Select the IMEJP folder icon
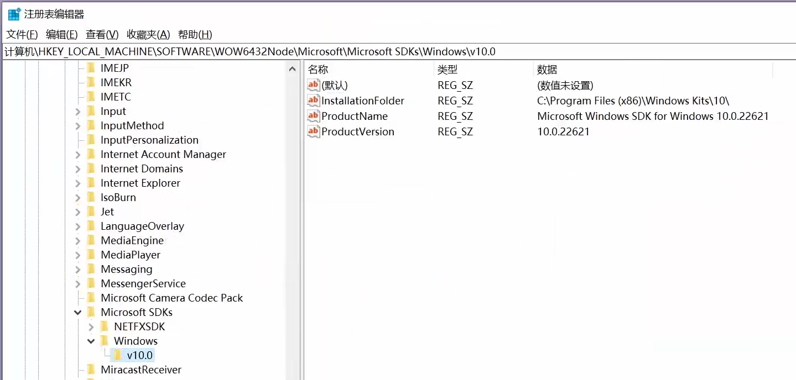The height and width of the screenshot is (380, 796). tap(91, 68)
